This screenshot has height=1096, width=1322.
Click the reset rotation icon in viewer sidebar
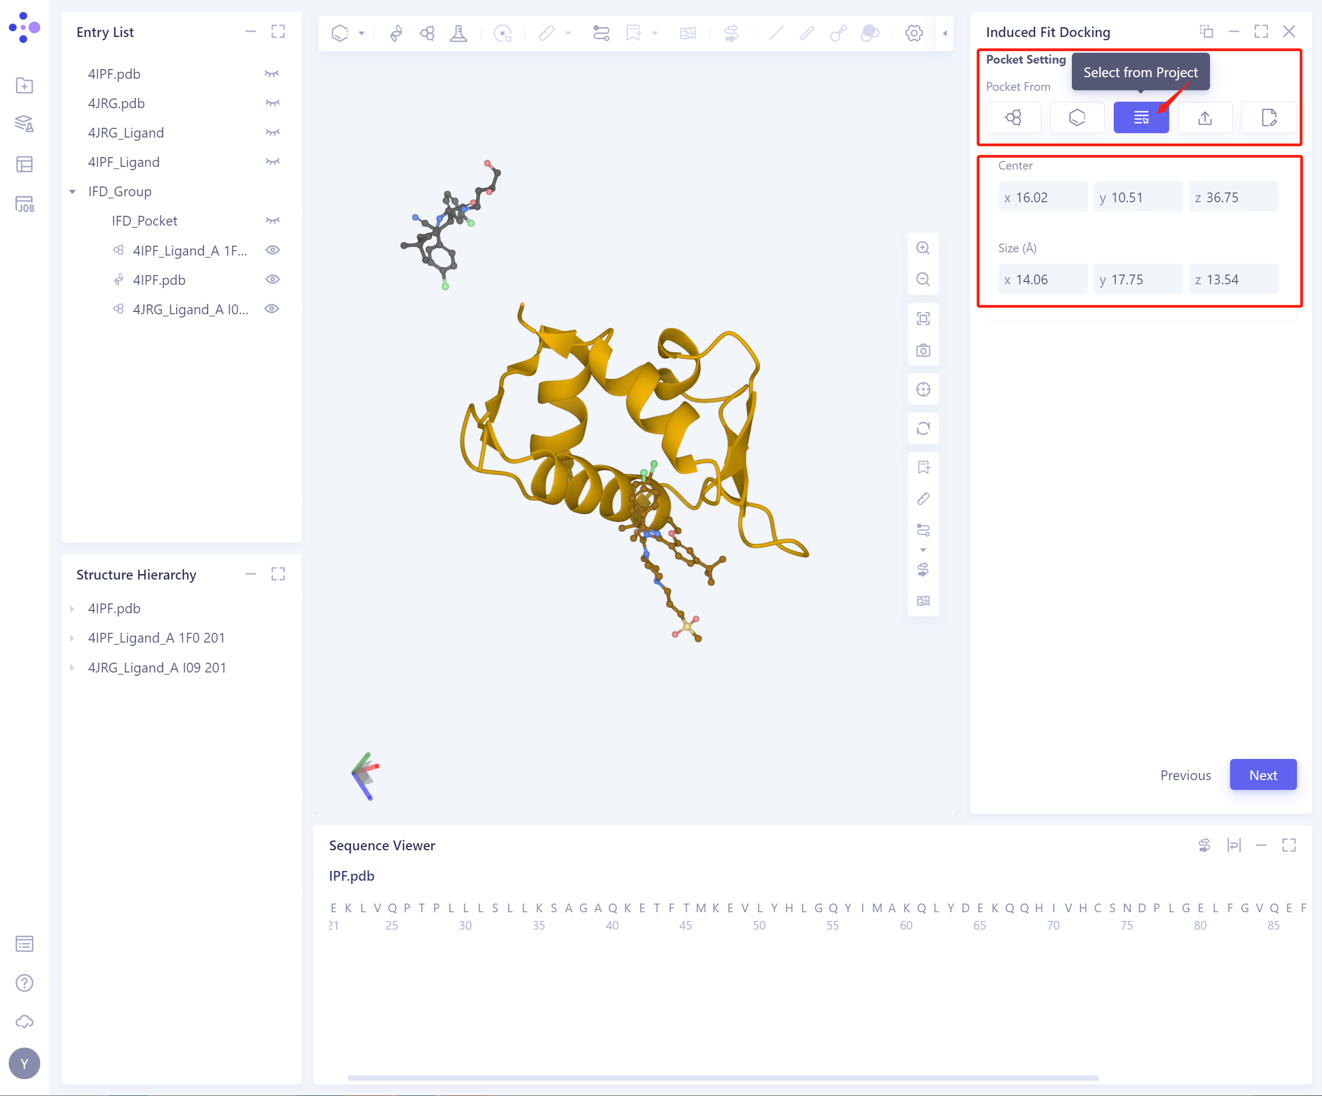[x=923, y=428]
